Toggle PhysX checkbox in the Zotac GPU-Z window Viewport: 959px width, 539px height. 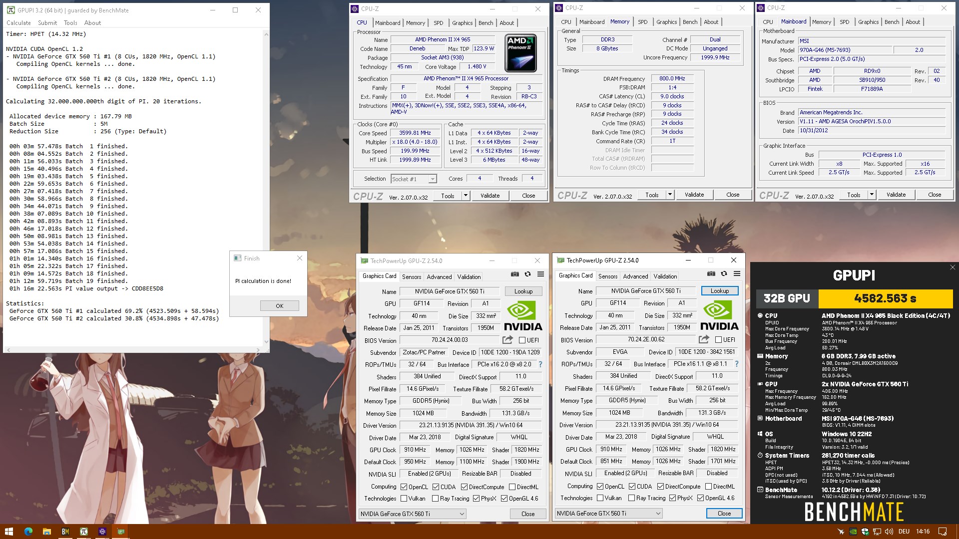pos(476,499)
